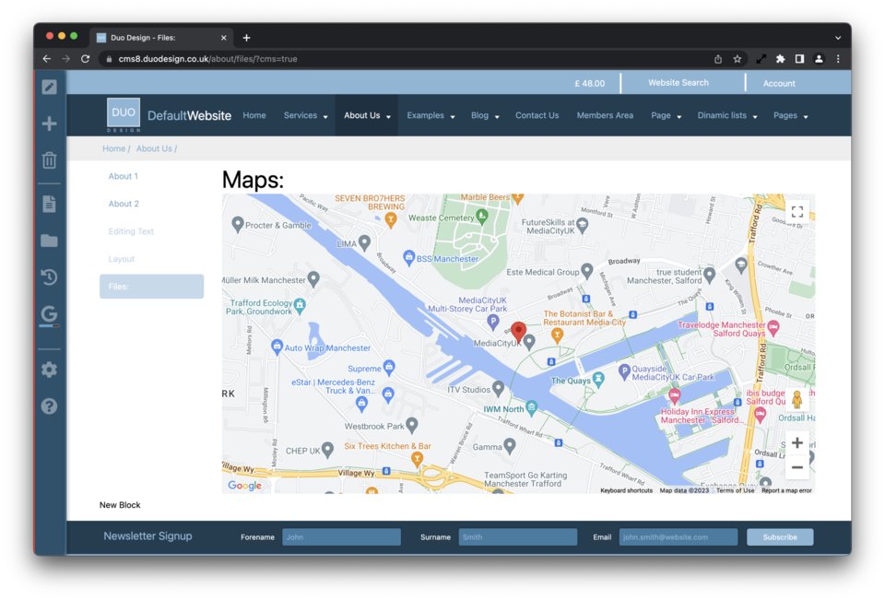Open a new browser tab
This screenshot has width=885, height=600.
247,38
